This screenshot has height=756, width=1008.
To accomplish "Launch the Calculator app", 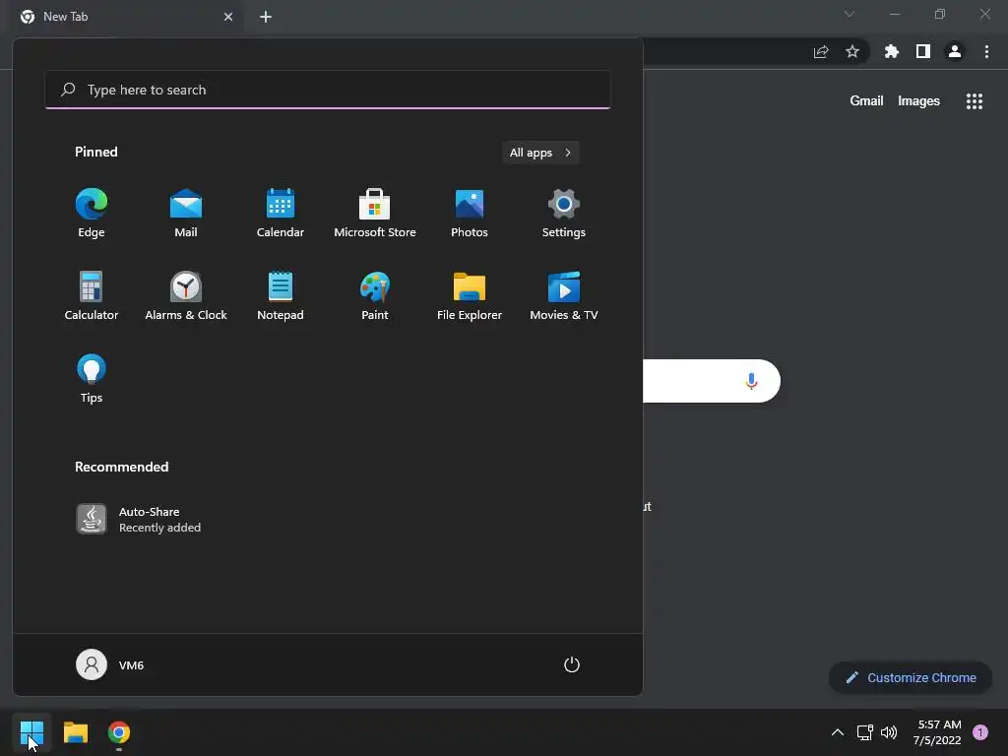I will 92,295.
